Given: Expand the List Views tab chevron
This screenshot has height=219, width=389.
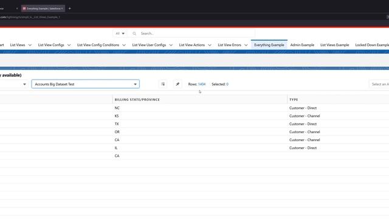Looking at the screenshot, I should pos(30,45).
